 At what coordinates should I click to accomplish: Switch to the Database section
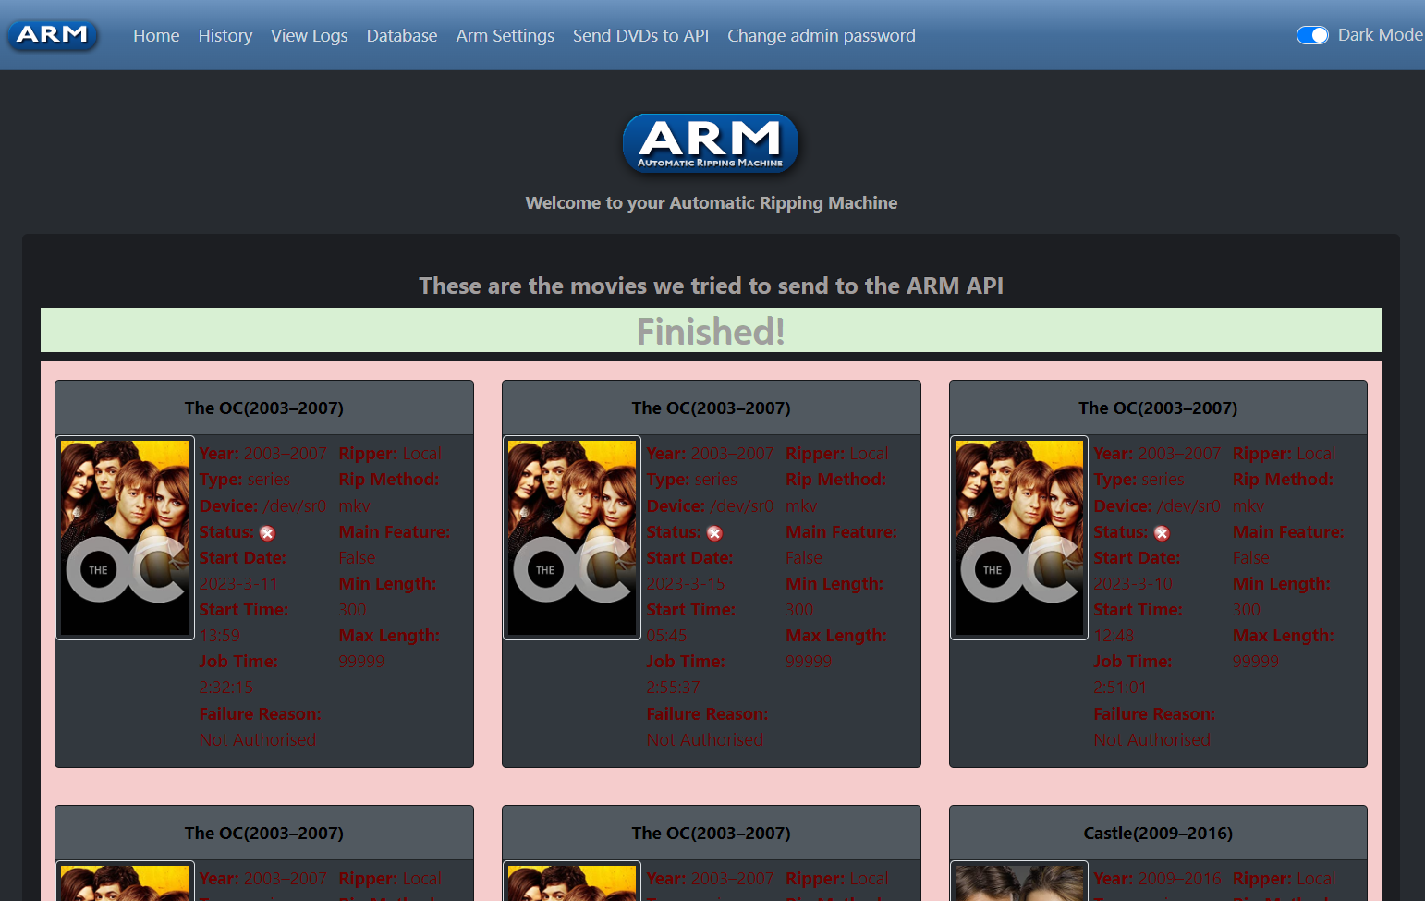(x=402, y=35)
